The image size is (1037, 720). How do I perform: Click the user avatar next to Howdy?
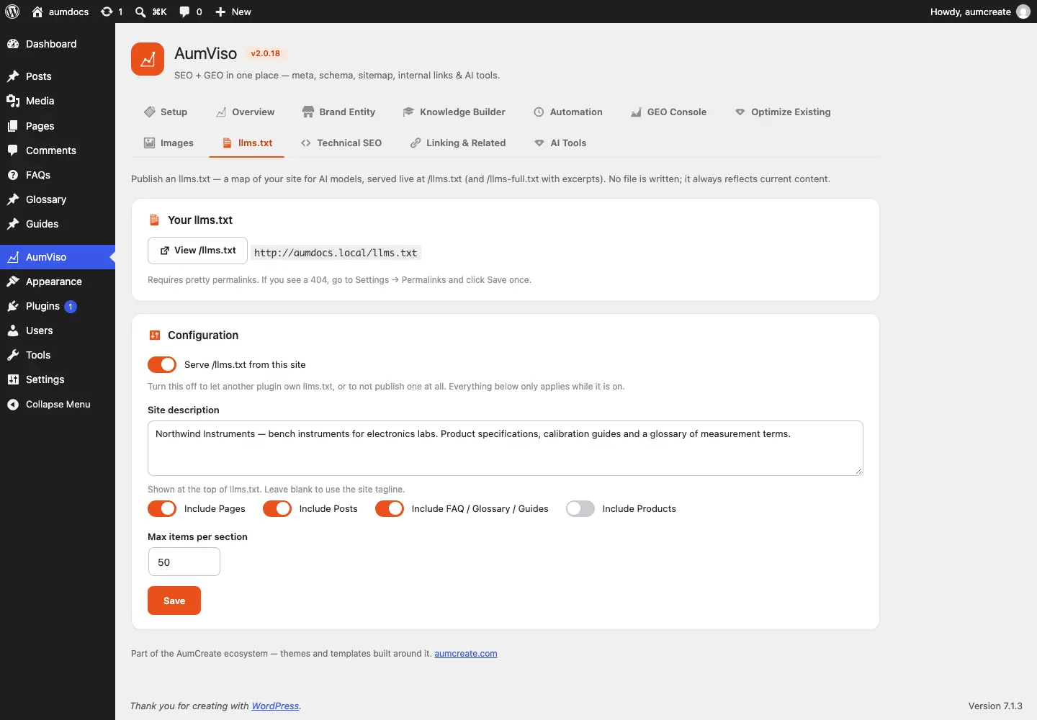pyautogui.click(x=1023, y=12)
